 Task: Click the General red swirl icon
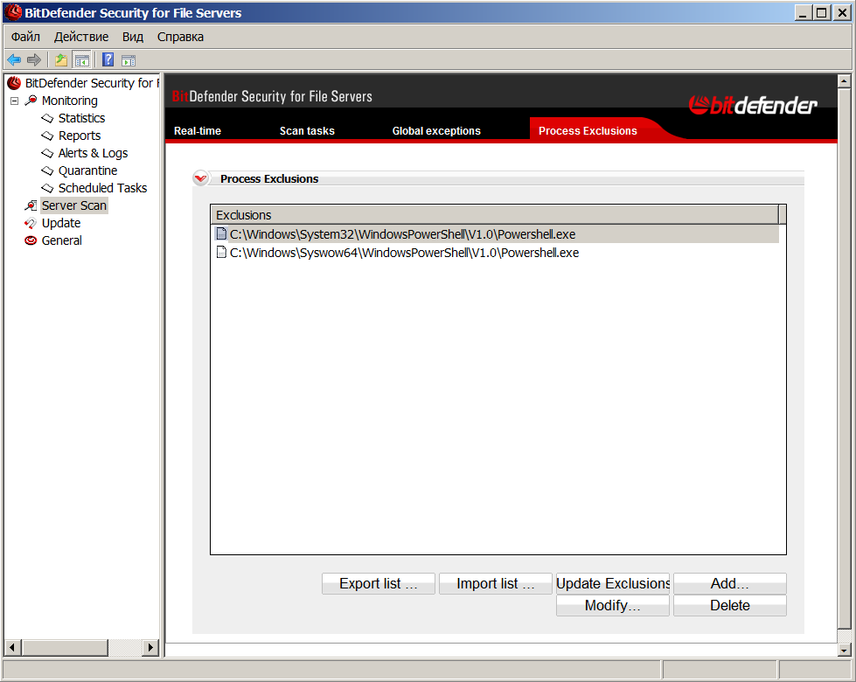31,240
